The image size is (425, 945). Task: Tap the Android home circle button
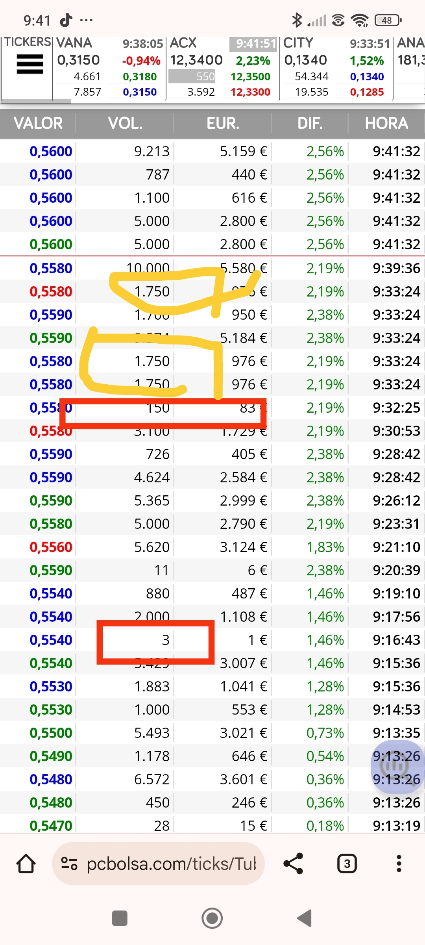click(212, 918)
